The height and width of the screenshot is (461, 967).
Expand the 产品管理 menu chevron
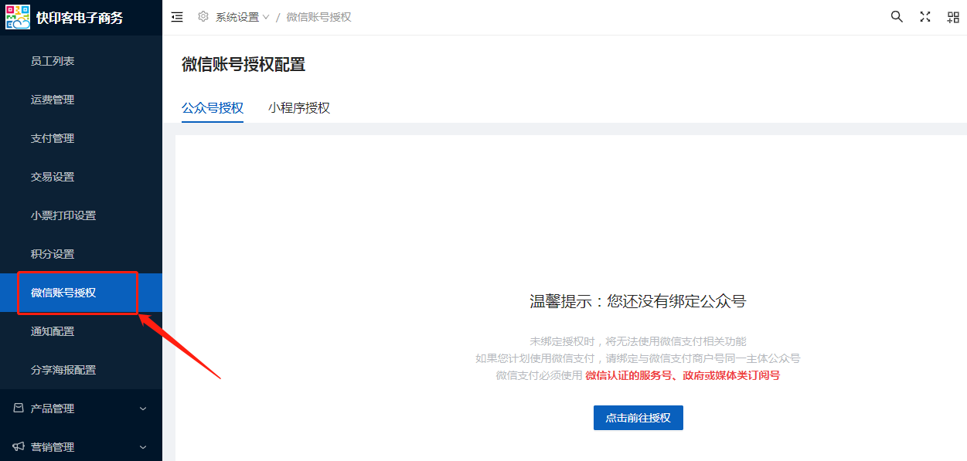(143, 408)
